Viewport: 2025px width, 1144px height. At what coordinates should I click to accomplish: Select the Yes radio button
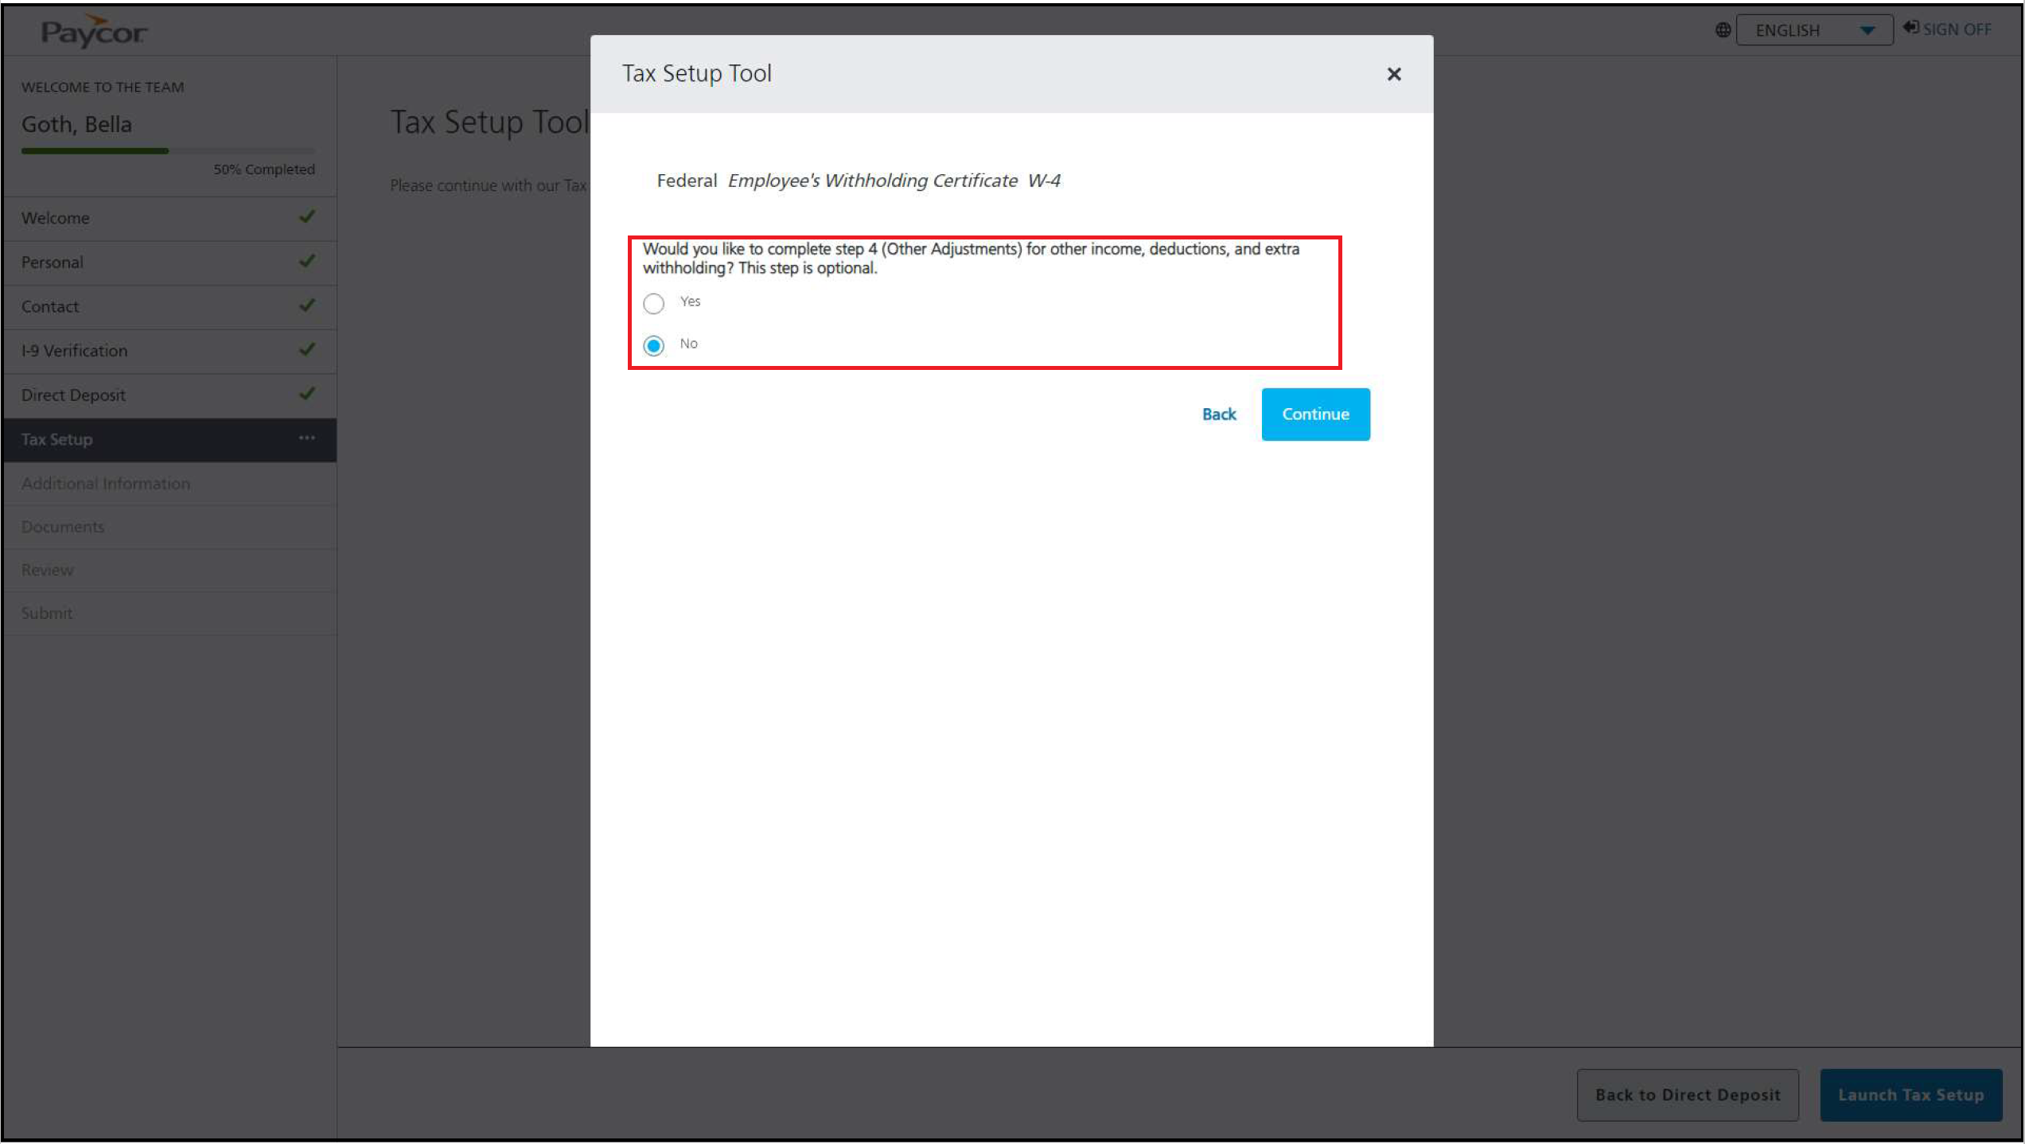pos(653,303)
